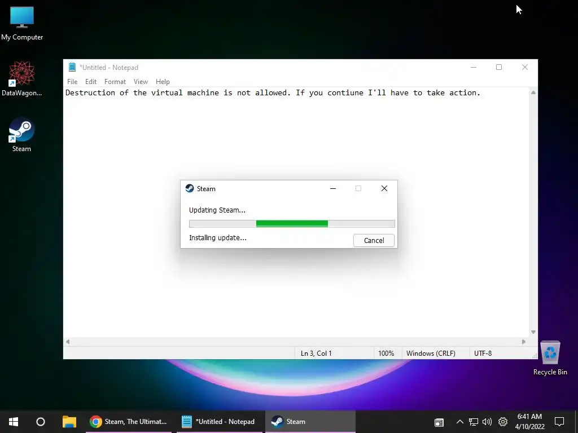Viewport: 578px width, 433px height.
Task: Select the DataWagon desktop shortcut
Action: pyautogui.click(x=22, y=79)
